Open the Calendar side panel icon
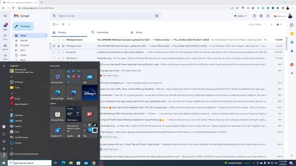This screenshot has width=296, height=166. point(292,25)
